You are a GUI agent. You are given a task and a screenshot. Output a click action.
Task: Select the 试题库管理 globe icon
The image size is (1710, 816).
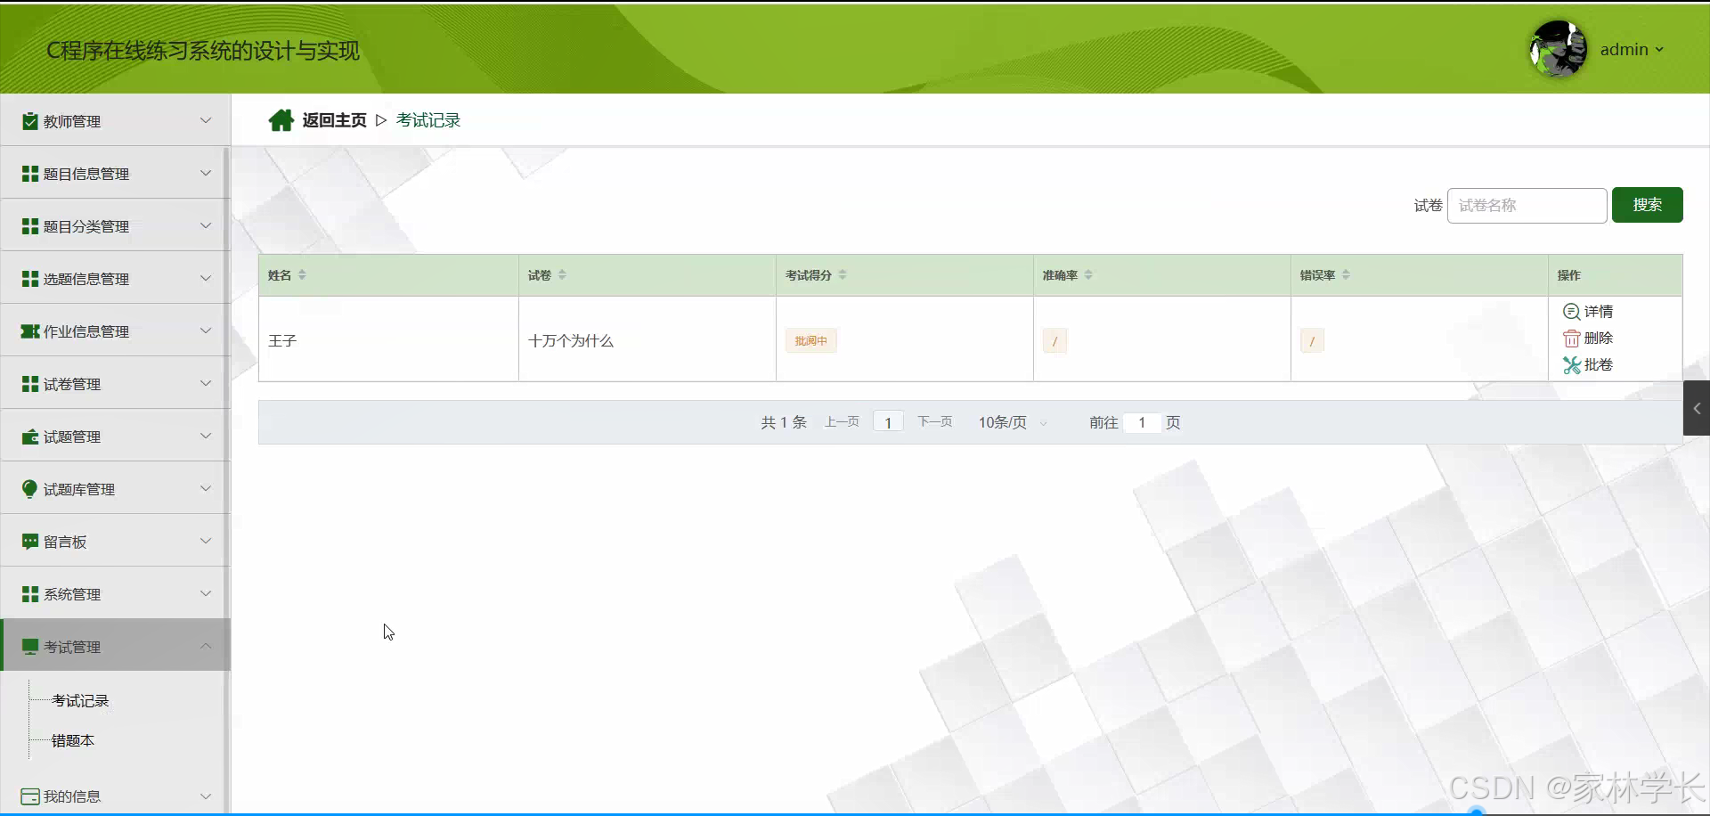[x=29, y=488]
